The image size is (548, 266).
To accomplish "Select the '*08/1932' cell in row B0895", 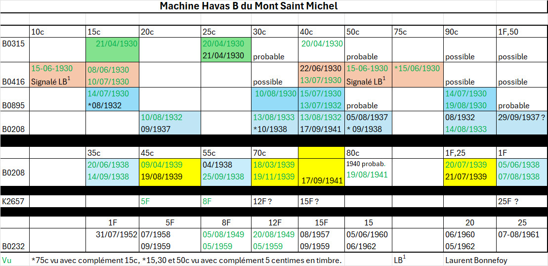I will click(104, 106).
